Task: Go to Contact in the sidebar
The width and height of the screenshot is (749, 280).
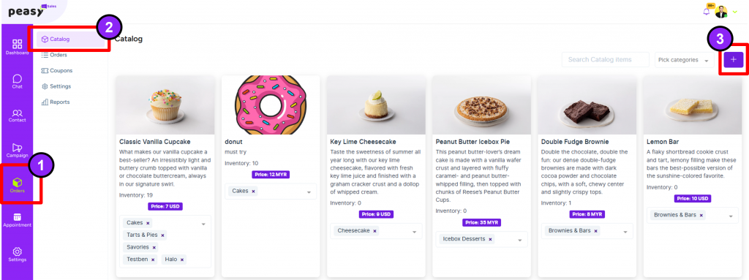Action: coord(18,116)
